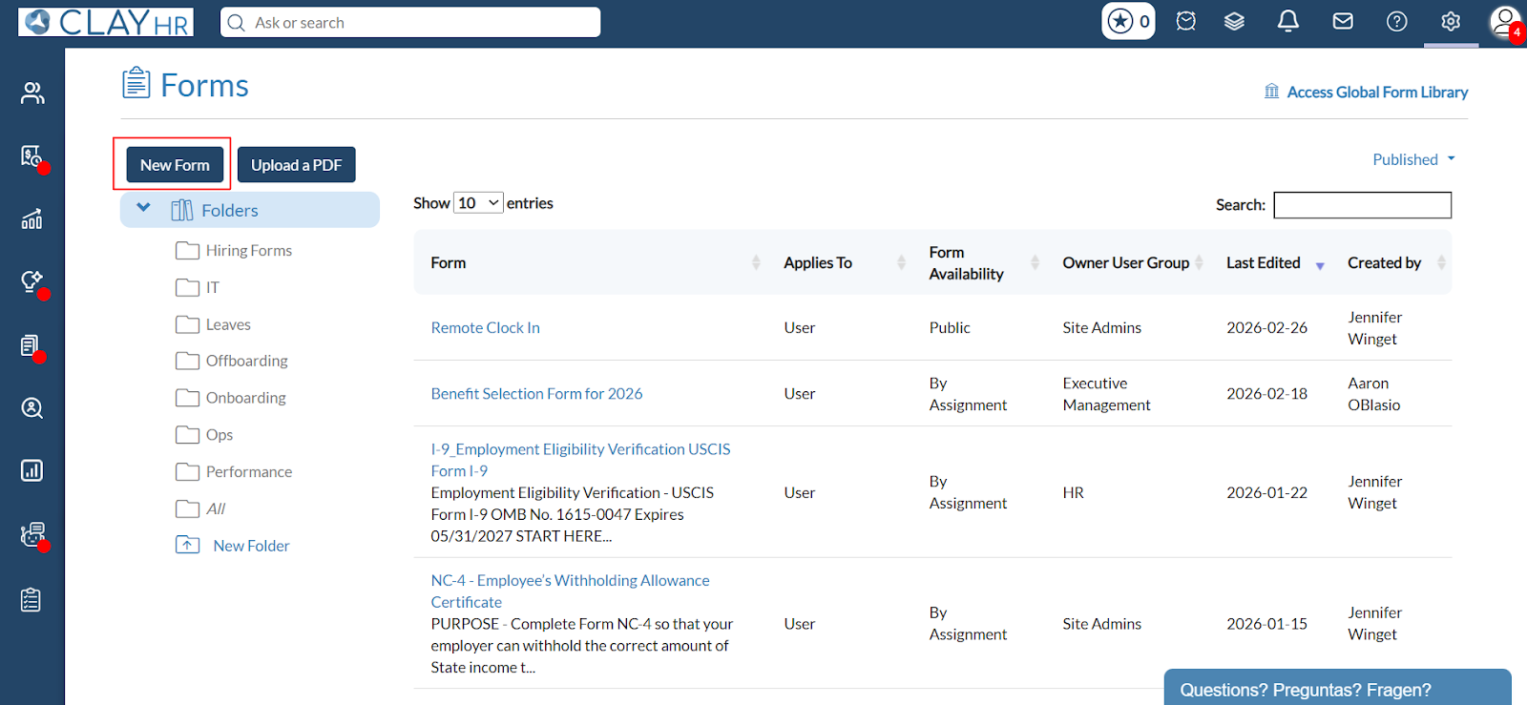Open the bar chart reports icon in the sidebar
The image size is (1527, 705).
[x=32, y=470]
